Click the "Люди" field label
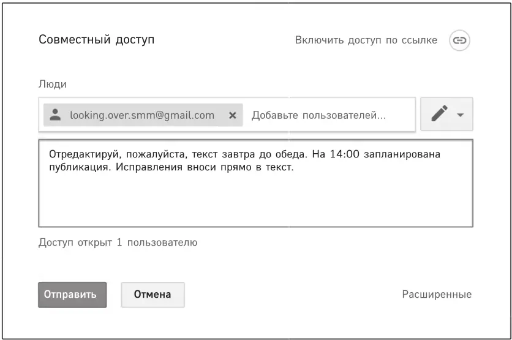 (x=53, y=84)
